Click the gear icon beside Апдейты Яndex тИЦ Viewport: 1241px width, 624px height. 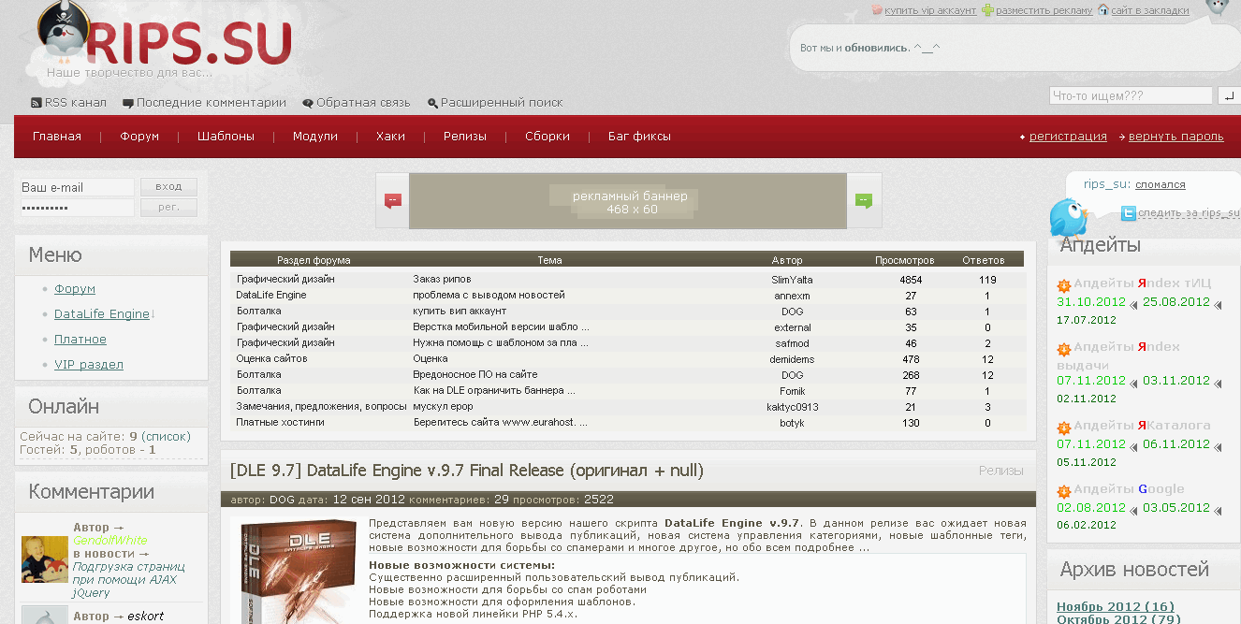pyautogui.click(x=1064, y=285)
